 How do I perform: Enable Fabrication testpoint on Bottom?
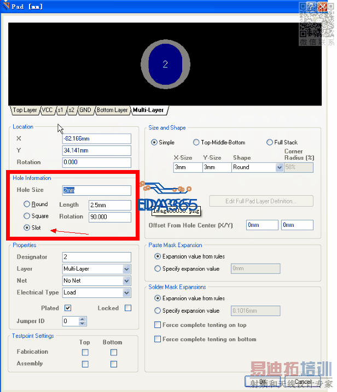pyautogui.click(x=114, y=353)
